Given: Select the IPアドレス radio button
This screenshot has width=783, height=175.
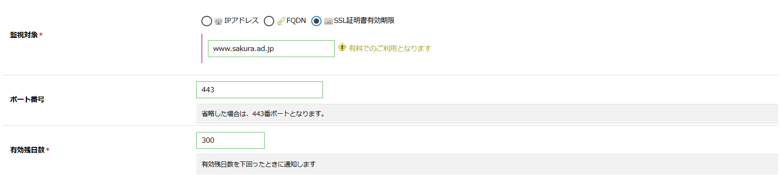Looking at the screenshot, I should pos(207,21).
